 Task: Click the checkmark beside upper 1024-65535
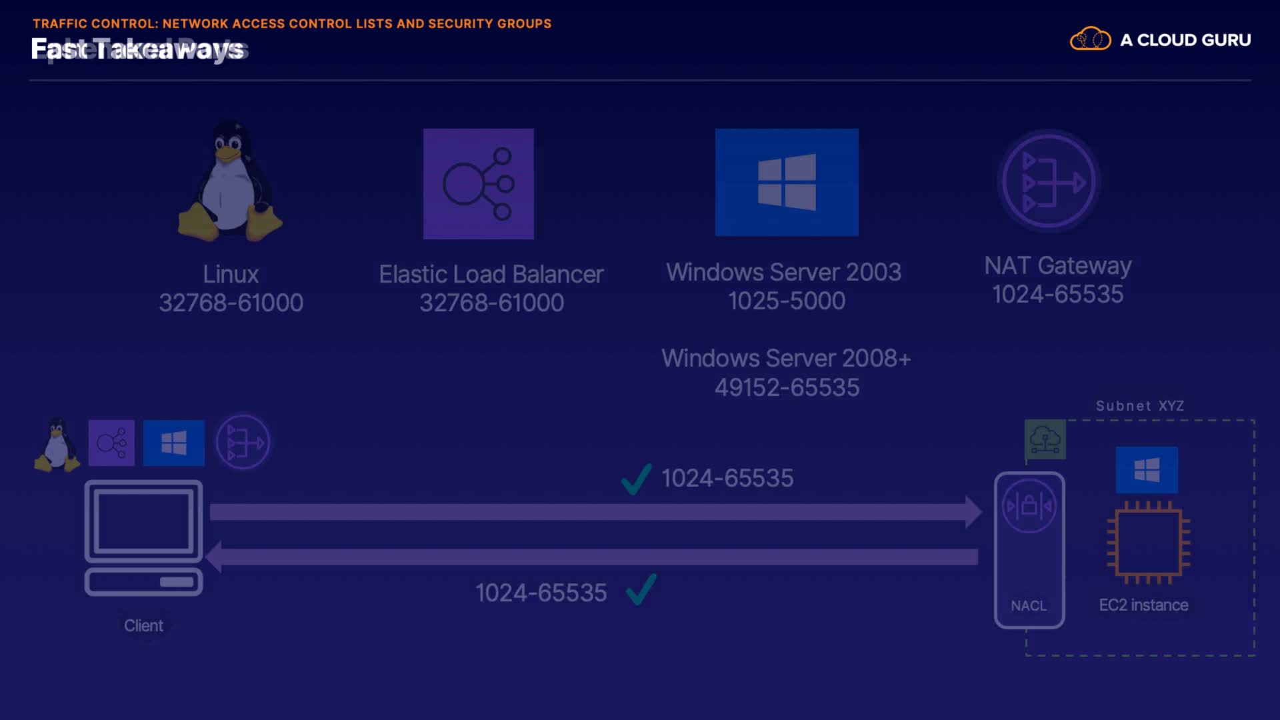point(636,479)
